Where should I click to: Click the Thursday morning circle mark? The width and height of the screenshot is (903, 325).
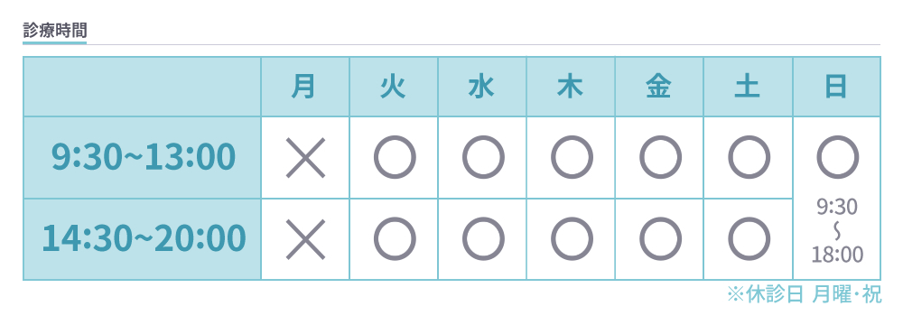coord(572,157)
